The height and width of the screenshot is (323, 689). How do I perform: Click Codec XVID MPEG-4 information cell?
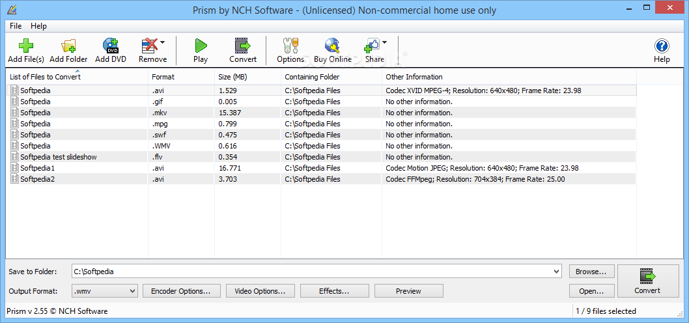[484, 91]
